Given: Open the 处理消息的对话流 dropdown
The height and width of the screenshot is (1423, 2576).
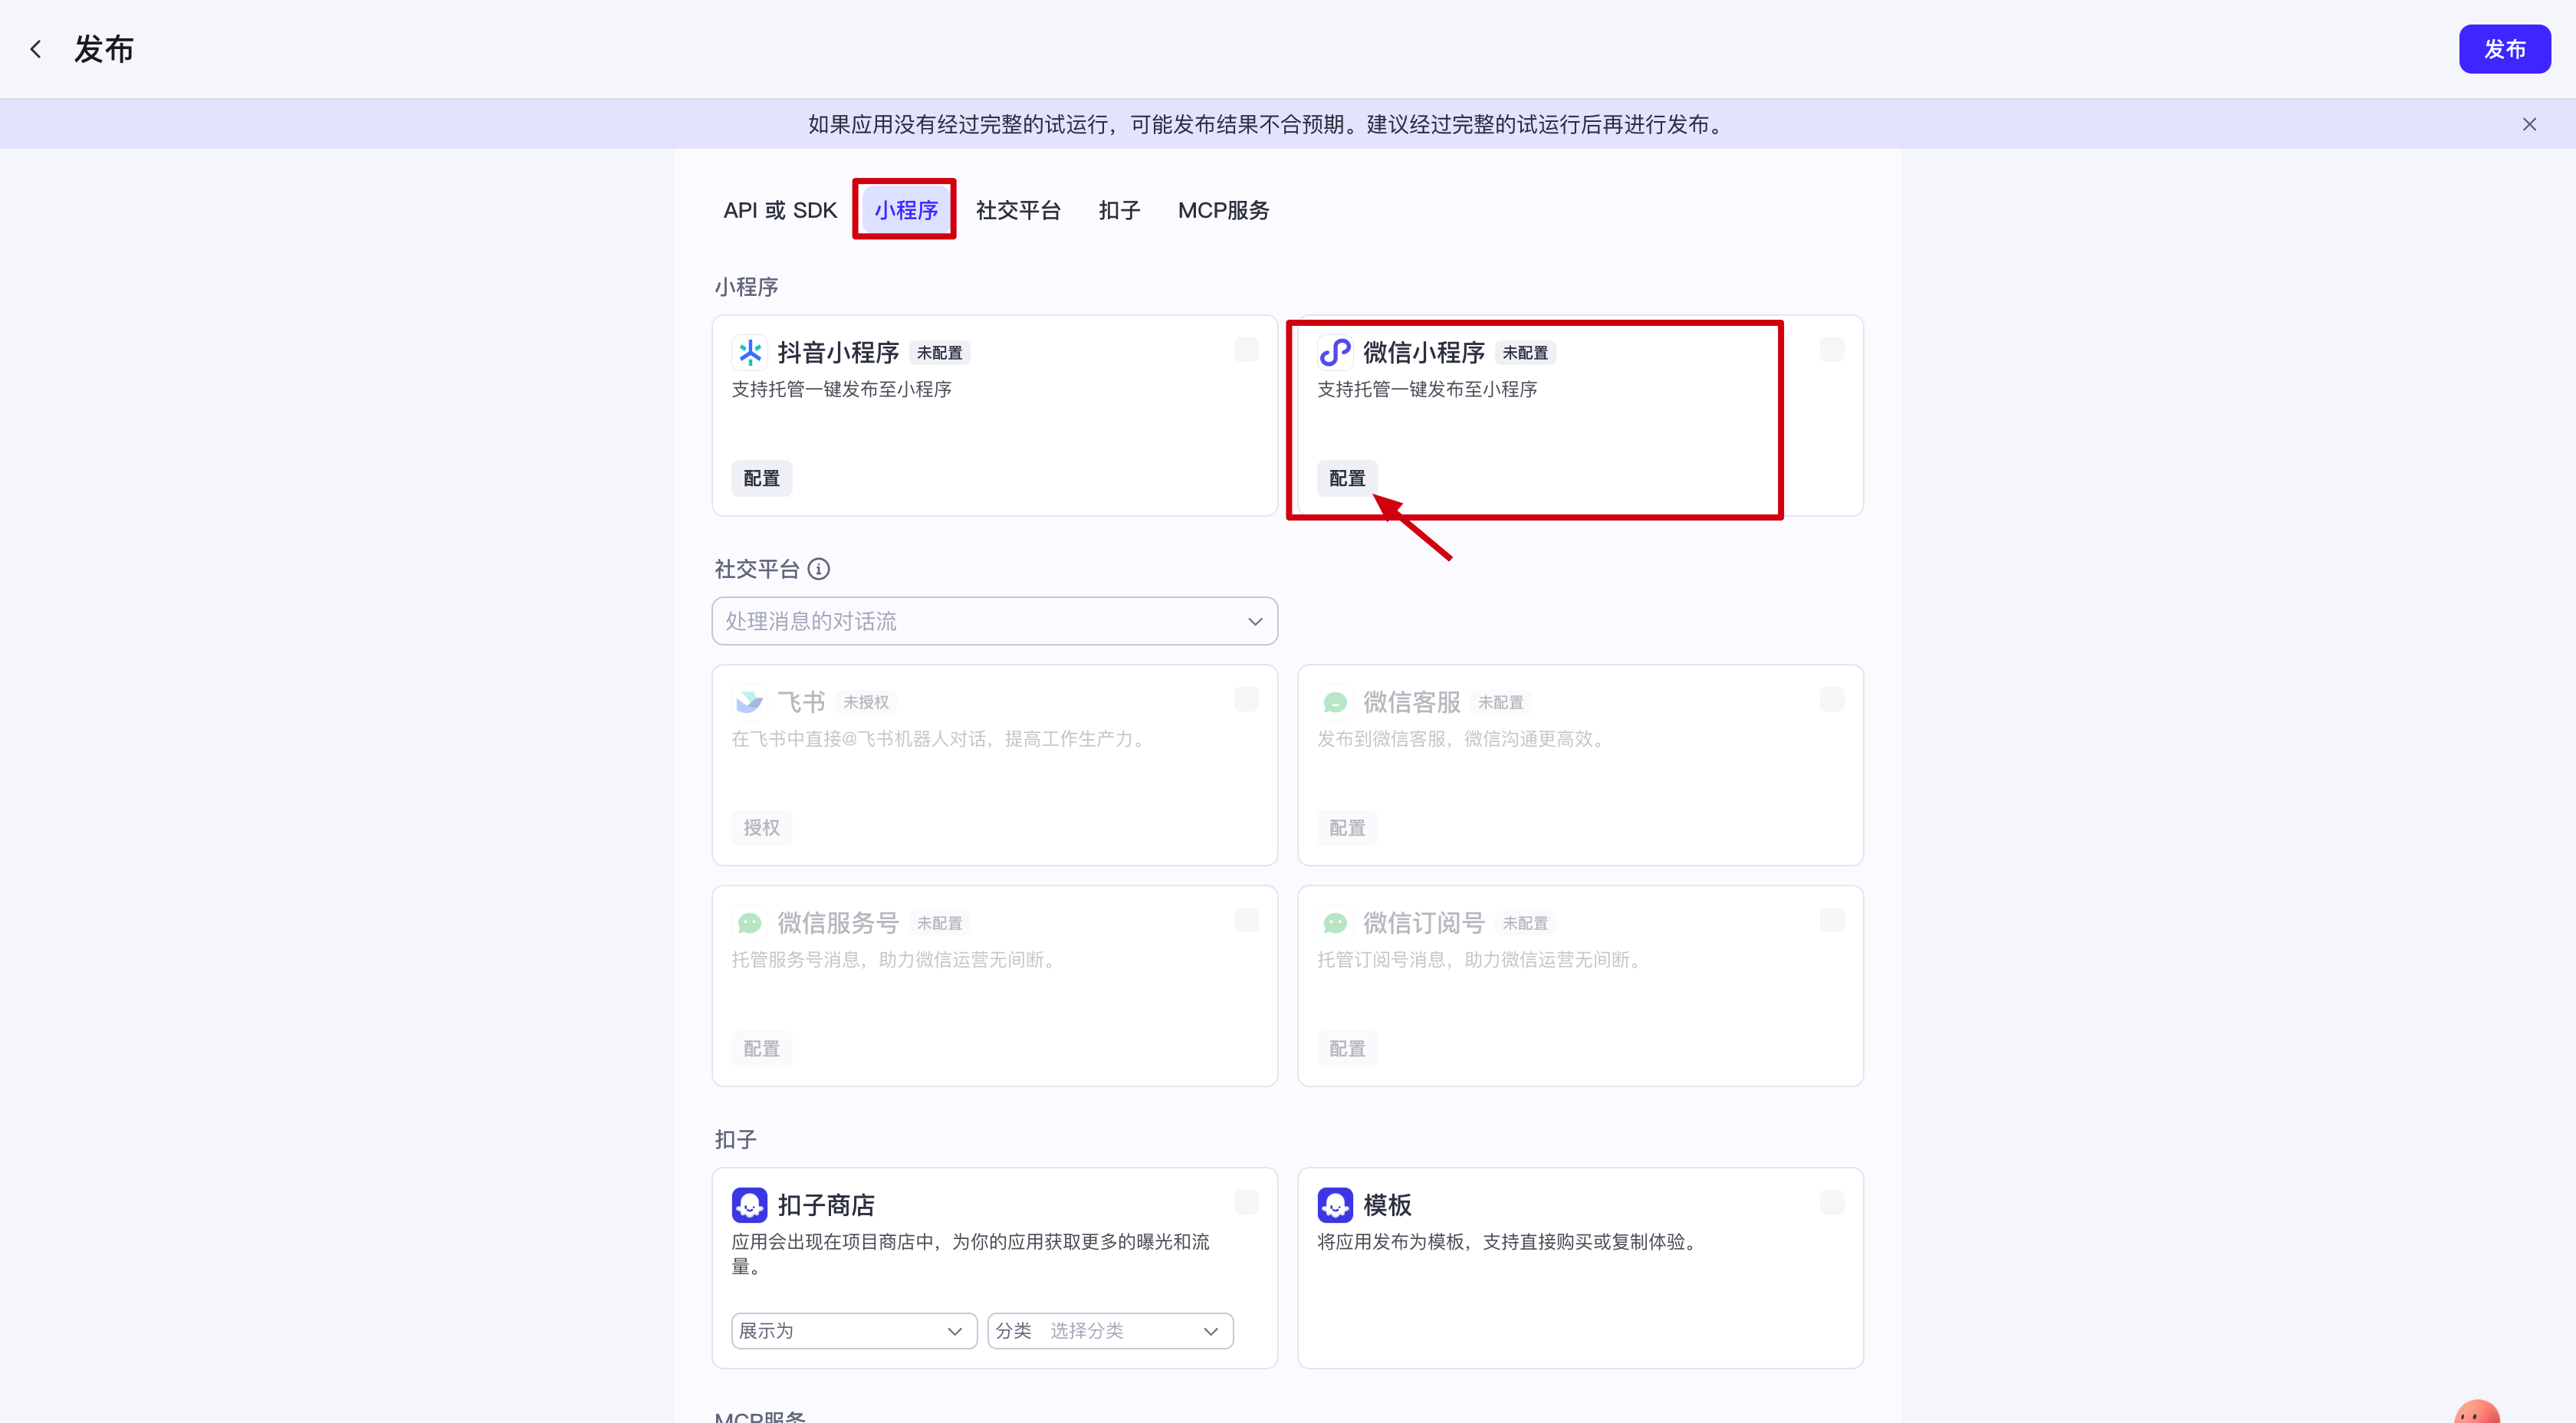Looking at the screenshot, I should tap(994, 621).
